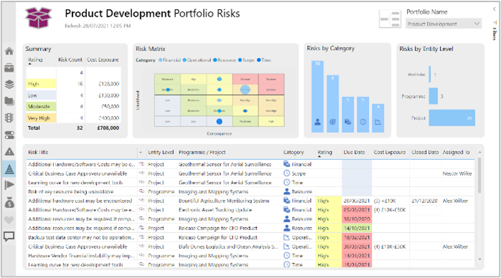Sort Summary by Risk Count header
The width and height of the screenshot is (501, 278).
70,59
